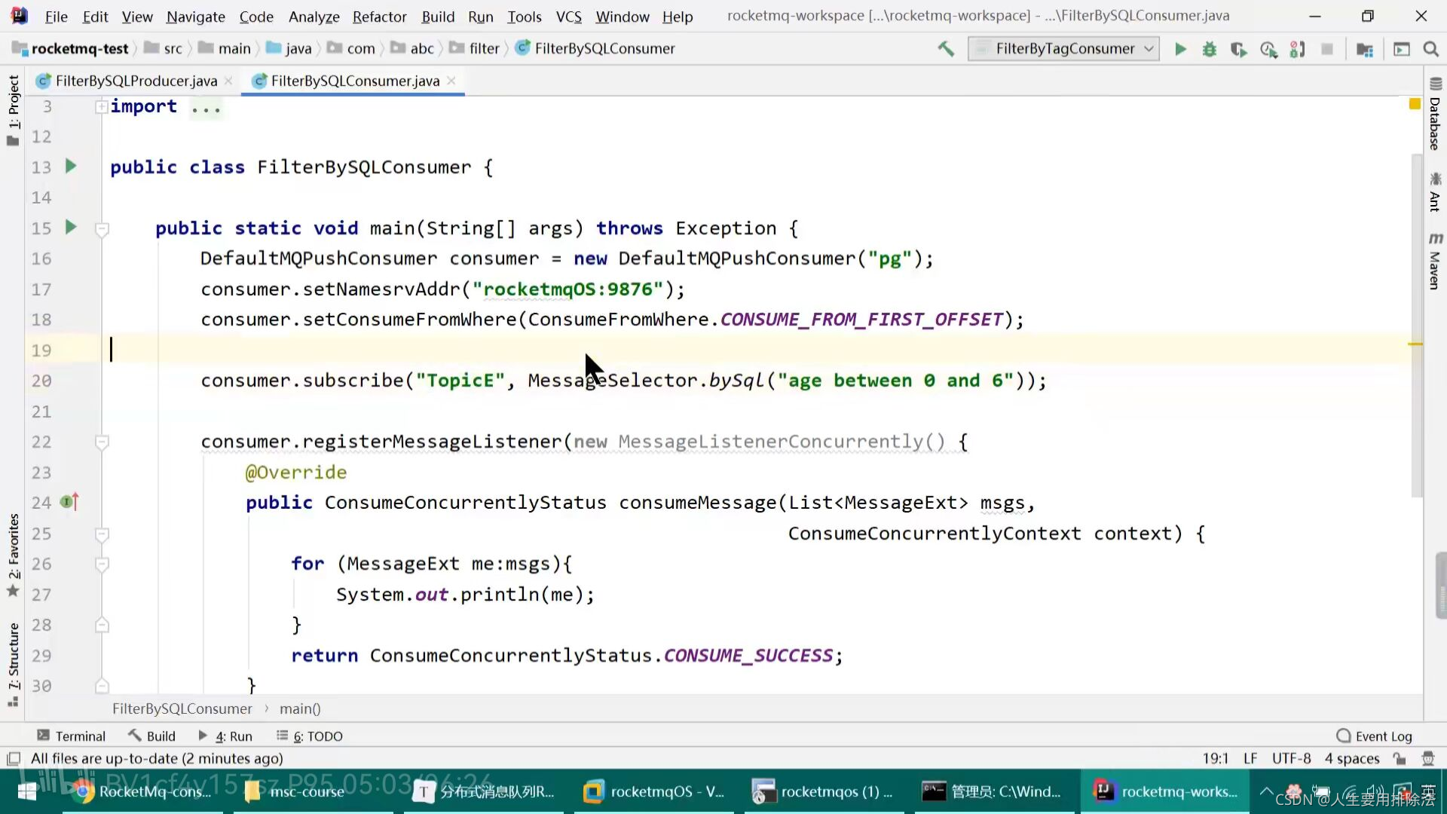Collapse anonymous listener fold at line 22
The width and height of the screenshot is (1447, 814).
tap(102, 442)
